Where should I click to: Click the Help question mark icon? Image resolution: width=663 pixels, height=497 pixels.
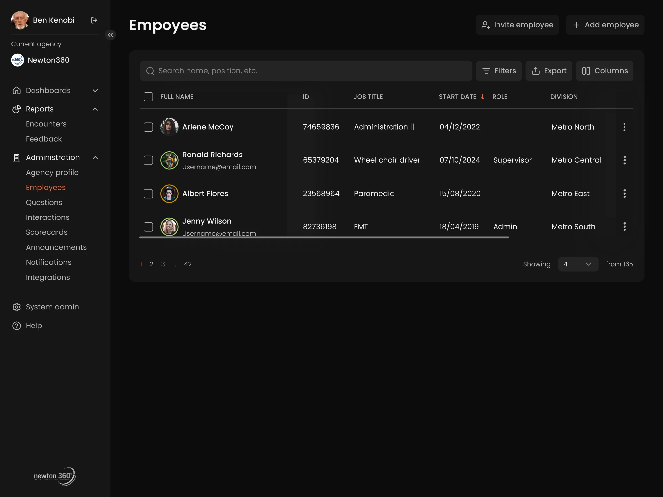coord(16,325)
